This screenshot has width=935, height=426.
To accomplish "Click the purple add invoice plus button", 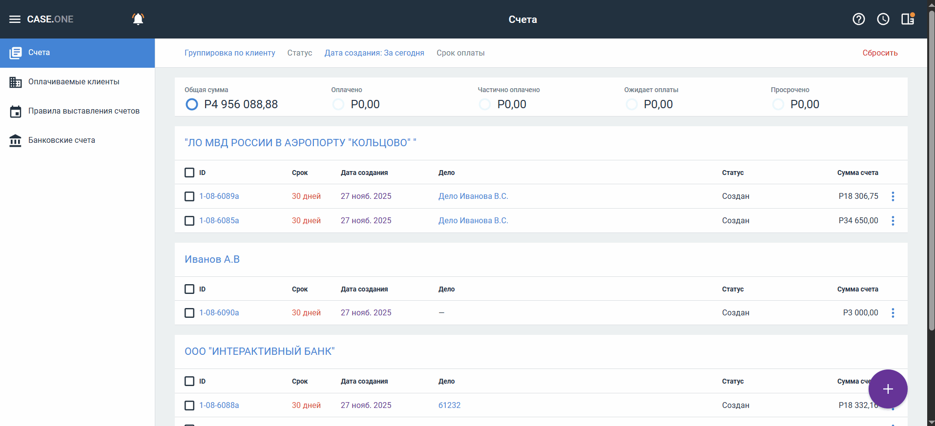I will pos(888,389).
